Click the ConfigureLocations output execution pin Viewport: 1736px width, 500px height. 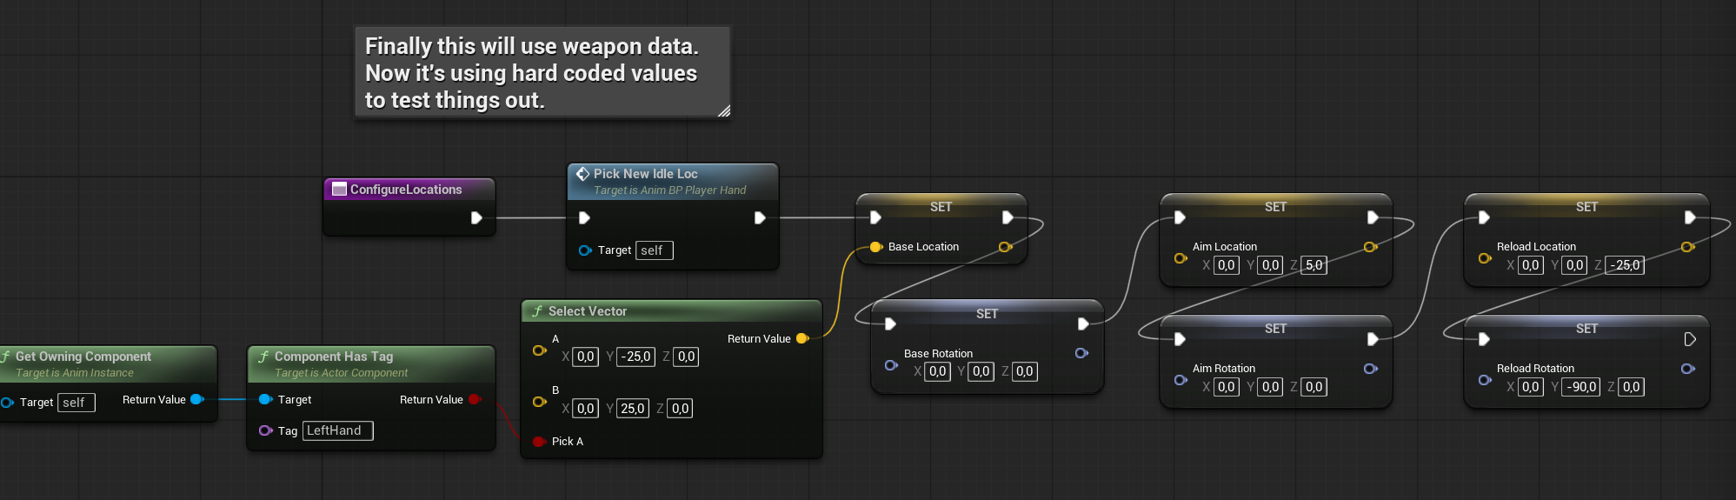tap(476, 217)
